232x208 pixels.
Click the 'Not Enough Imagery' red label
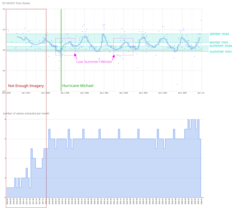coord(26,86)
